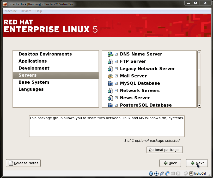Uncheck Legacy Network Server checkbox
Screen dimensions: 213x178
[x=116, y=69]
